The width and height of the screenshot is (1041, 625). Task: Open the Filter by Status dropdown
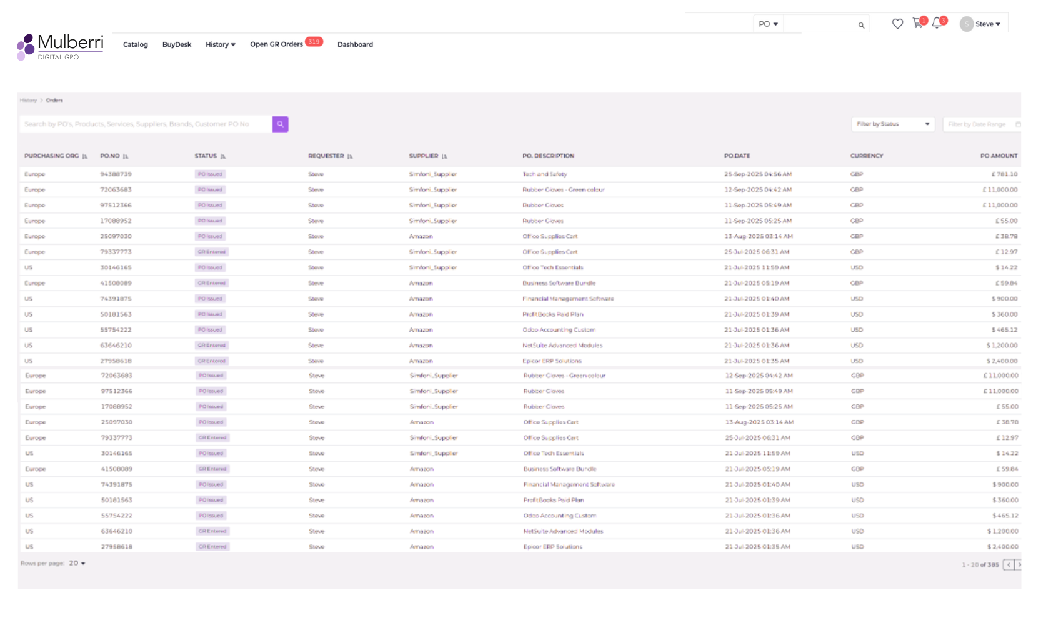click(x=893, y=124)
